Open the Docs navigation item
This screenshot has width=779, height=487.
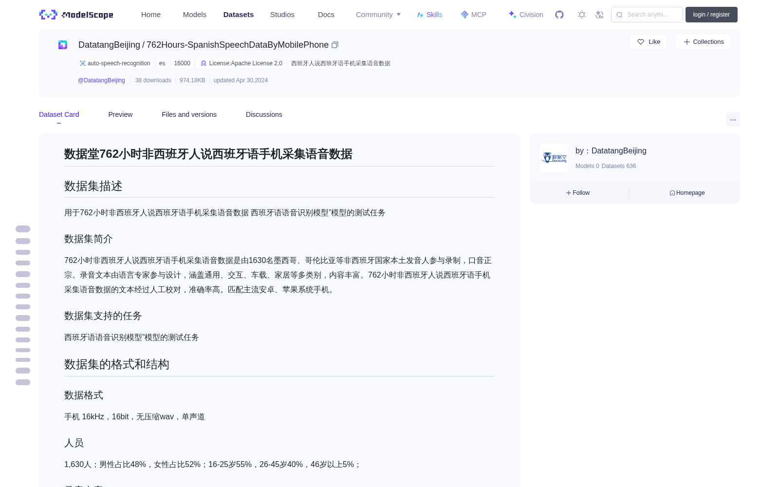pyautogui.click(x=326, y=15)
